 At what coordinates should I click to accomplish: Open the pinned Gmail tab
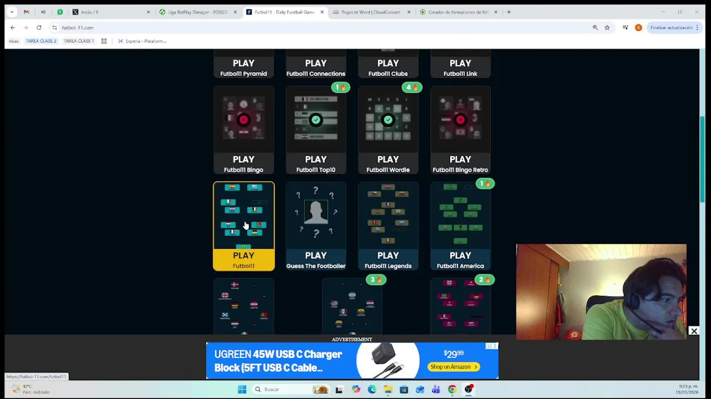[x=26, y=12]
